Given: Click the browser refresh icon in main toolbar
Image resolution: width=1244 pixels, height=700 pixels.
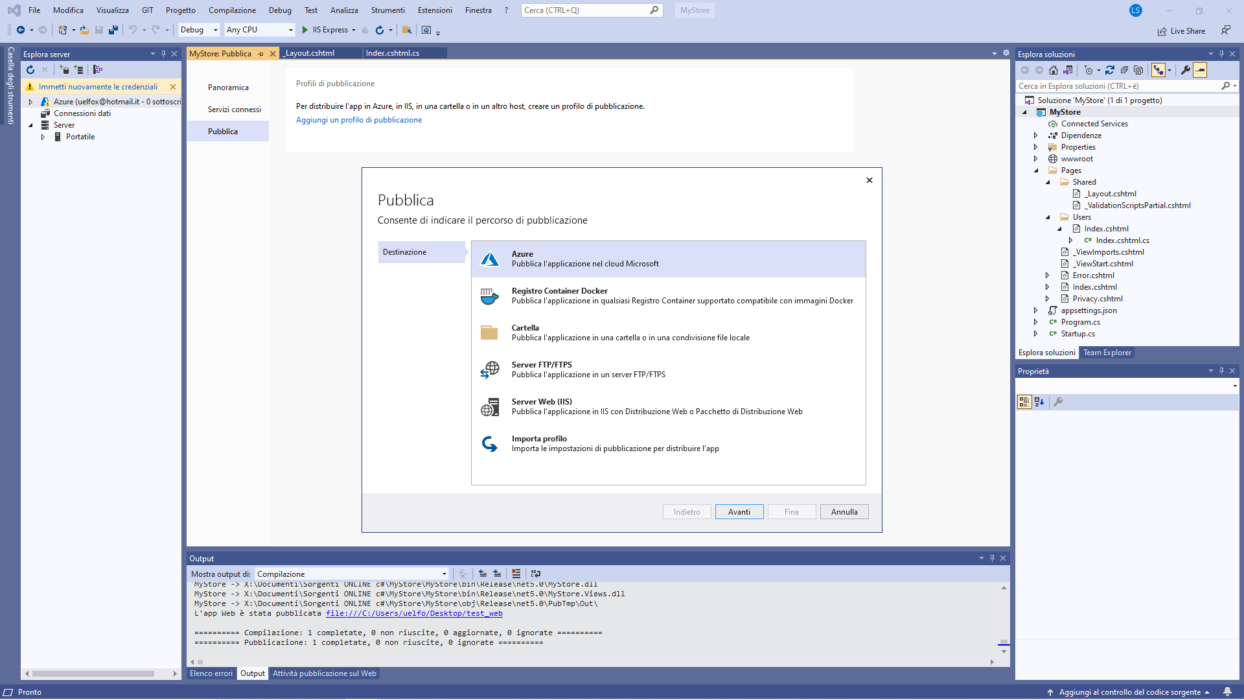Looking at the screenshot, I should pyautogui.click(x=380, y=30).
